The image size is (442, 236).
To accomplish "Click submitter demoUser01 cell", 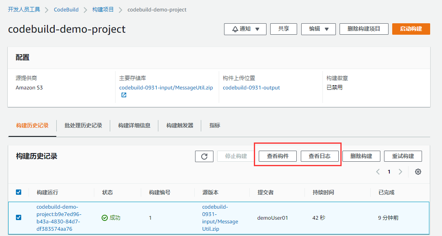I will [273, 218].
